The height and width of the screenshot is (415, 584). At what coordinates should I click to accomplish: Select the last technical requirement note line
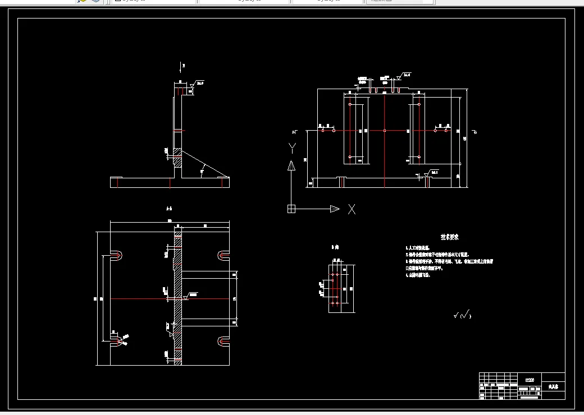[418, 275]
